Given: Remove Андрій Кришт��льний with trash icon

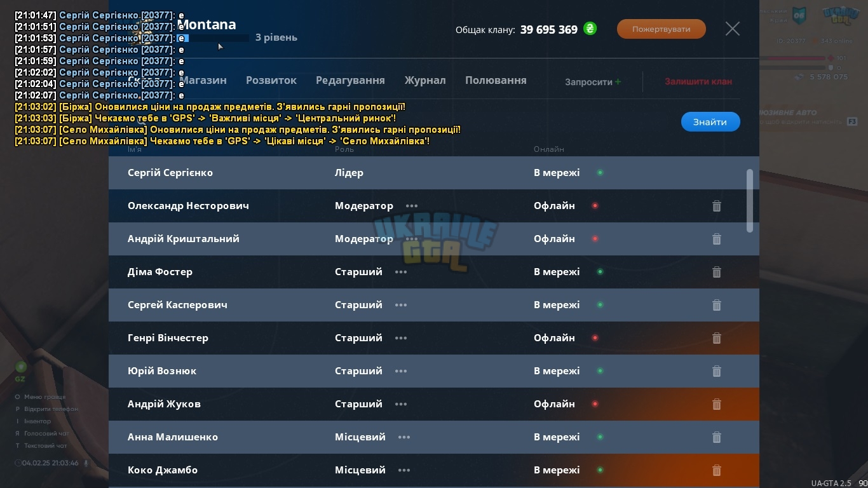Looking at the screenshot, I should click(716, 239).
